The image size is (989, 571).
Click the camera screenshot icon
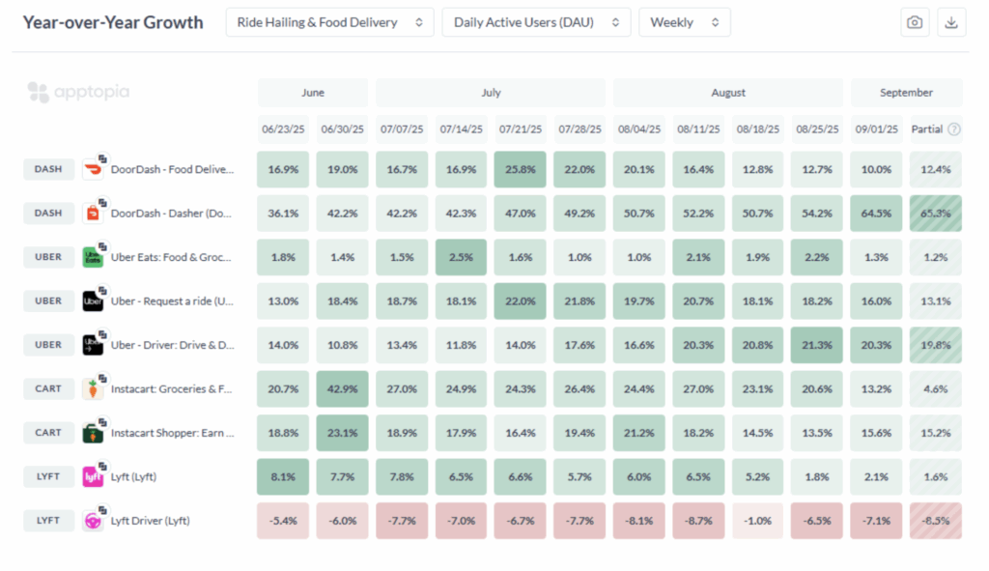click(914, 22)
